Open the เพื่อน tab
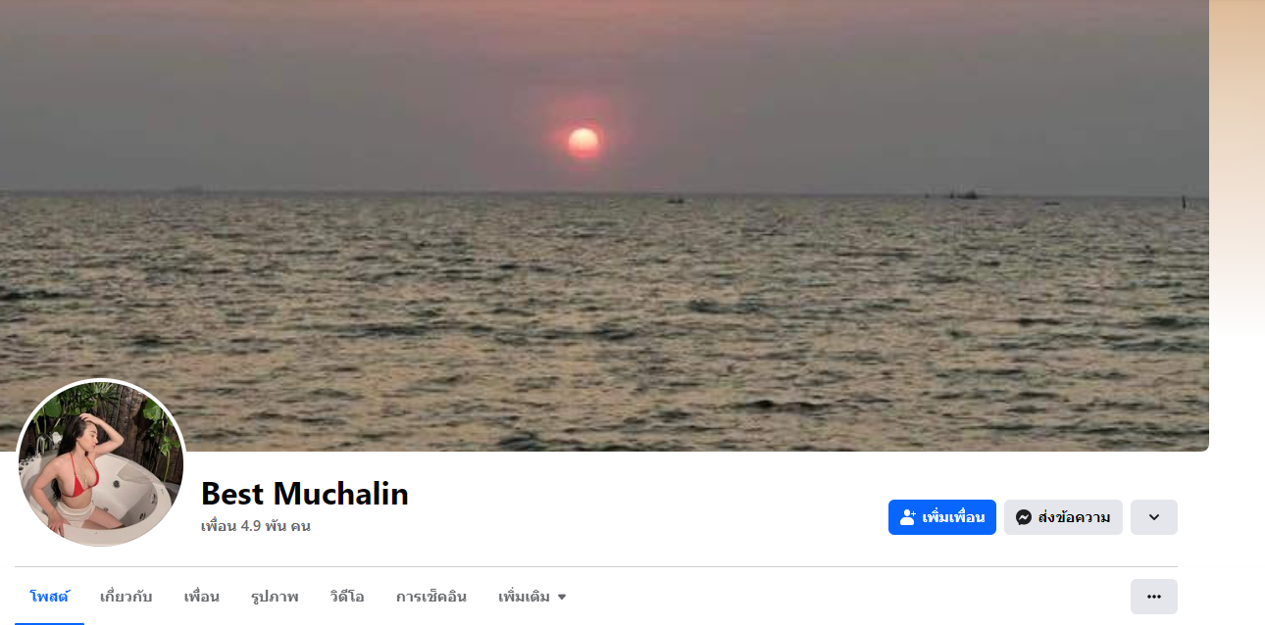 pos(201,597)
